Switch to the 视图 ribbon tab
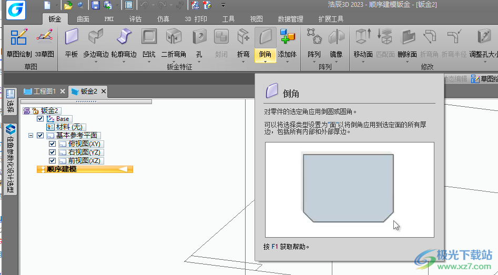Screen dimensions: 498x275 tap(256, 19)
